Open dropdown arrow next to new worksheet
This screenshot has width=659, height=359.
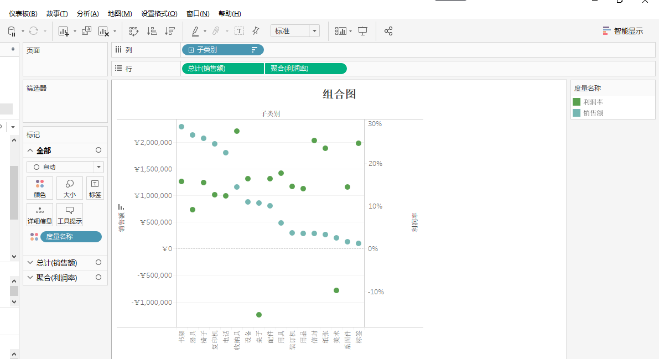tap(75, 31)
